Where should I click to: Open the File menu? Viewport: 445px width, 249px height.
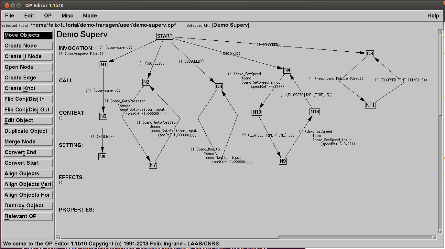(x=9, y=16)
